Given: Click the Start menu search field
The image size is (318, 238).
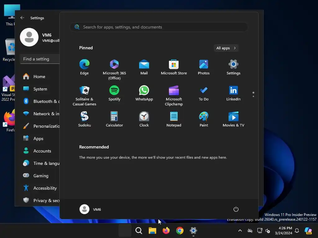Looking at the screenshot, I should tap(159, 27).
